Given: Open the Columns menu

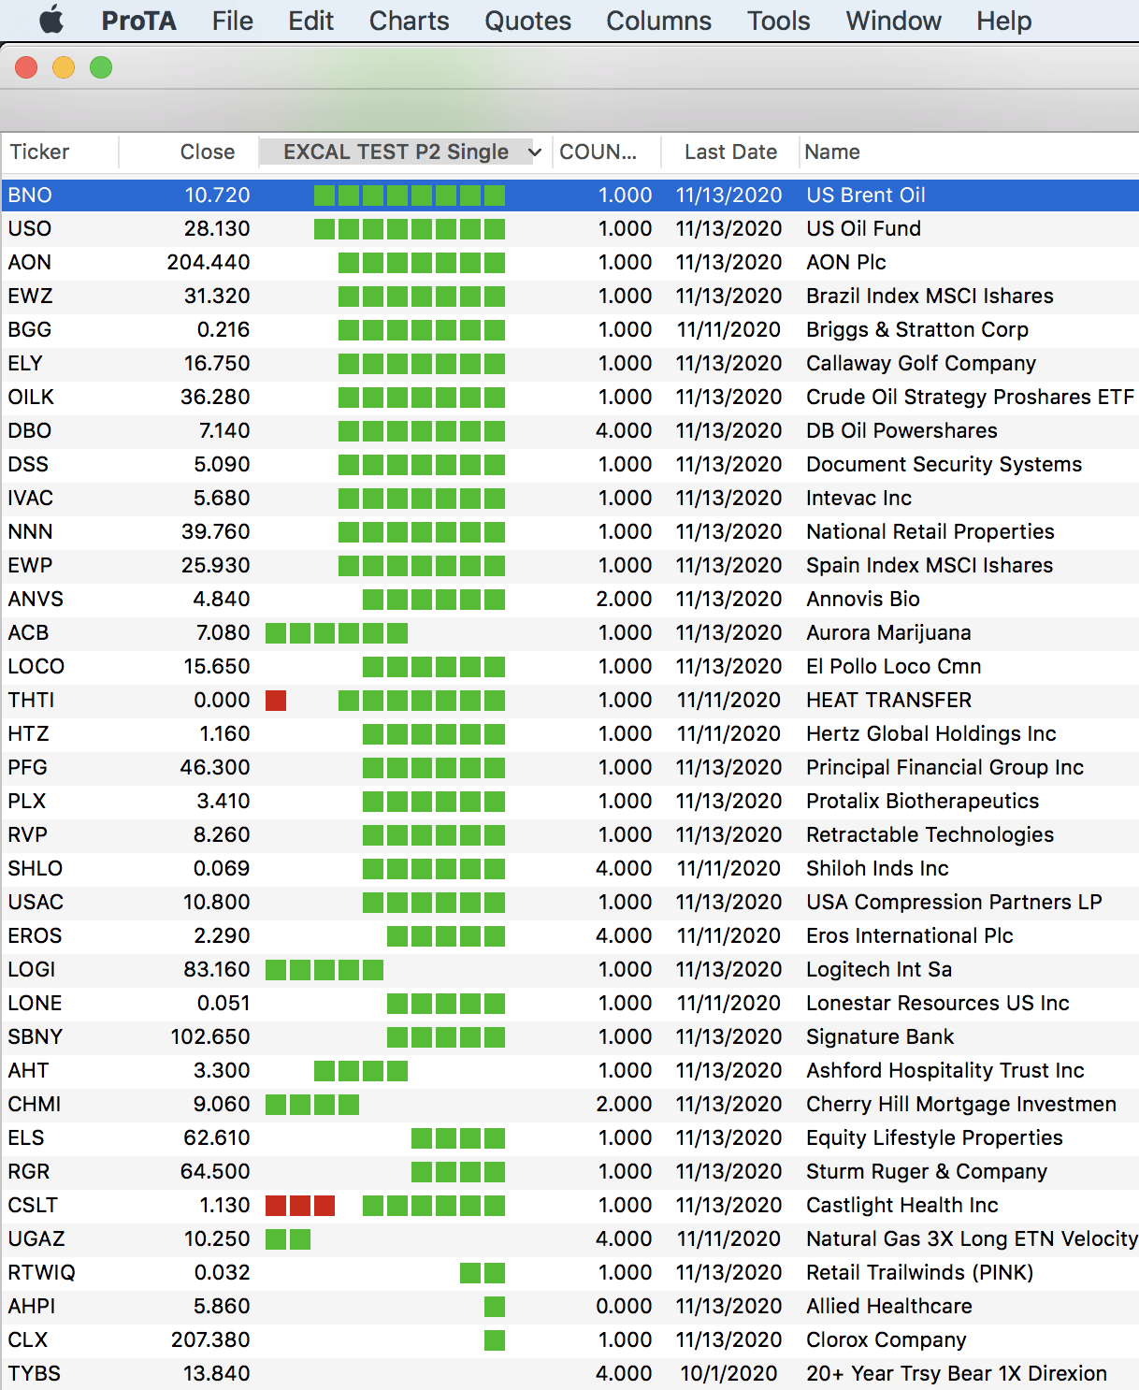Looking at the screenshot, I should point(658,21).
